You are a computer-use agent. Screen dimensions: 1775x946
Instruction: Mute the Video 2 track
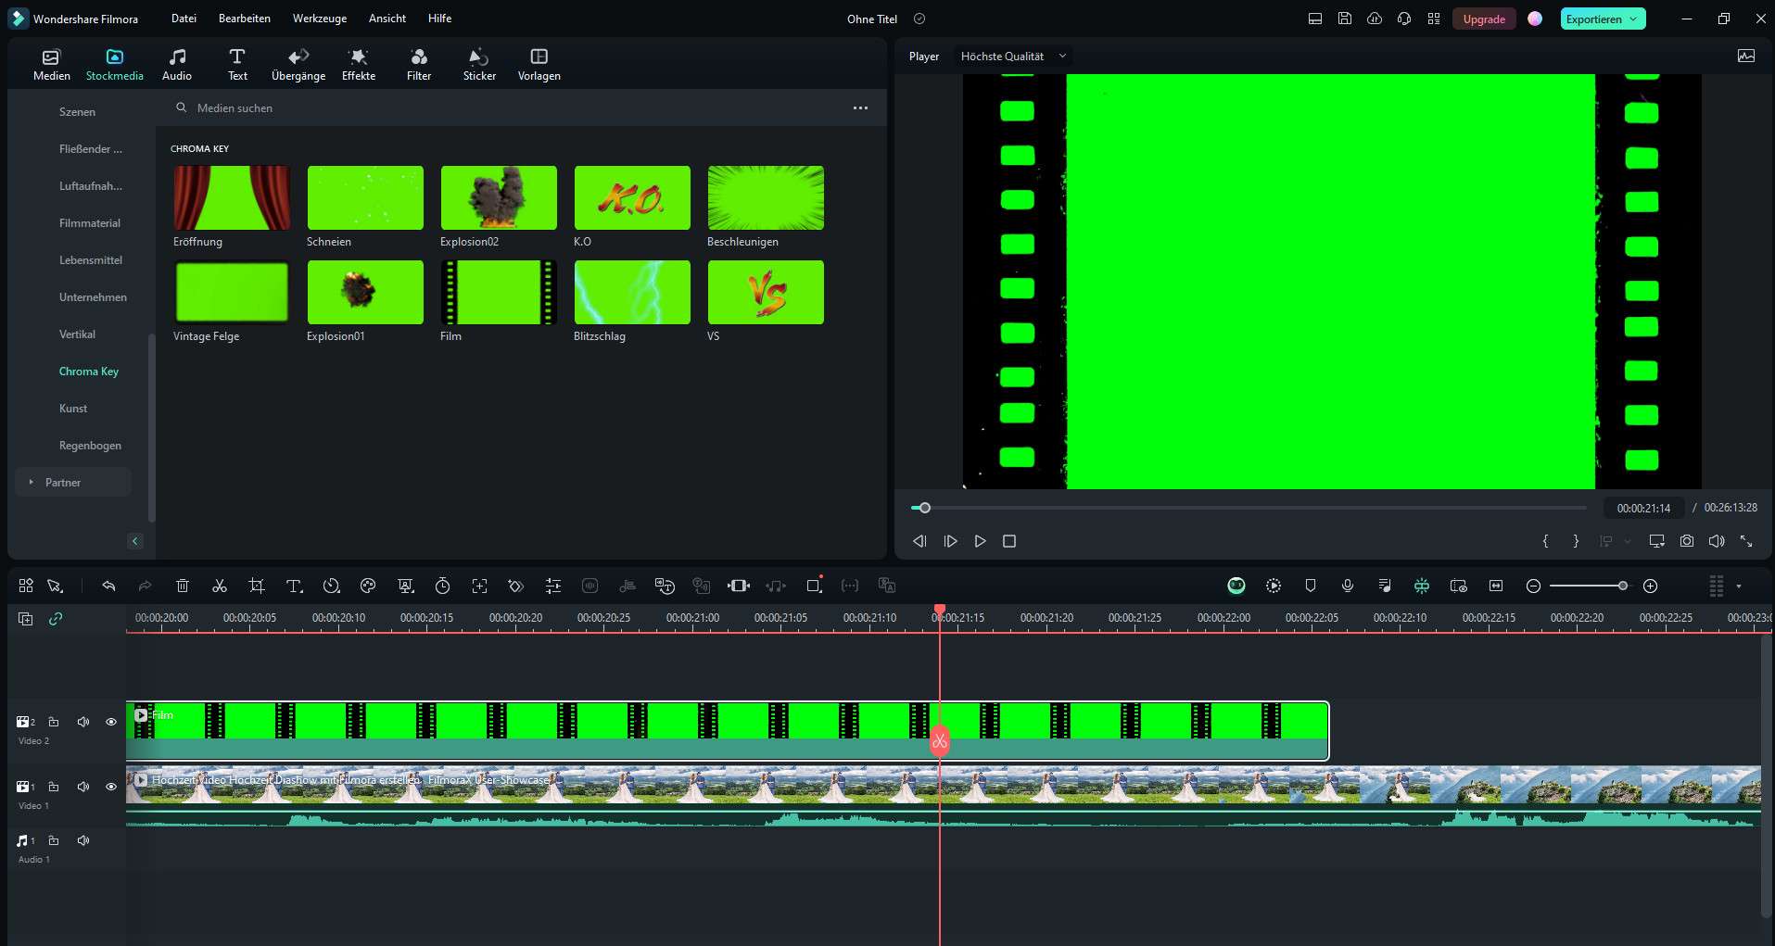[83, 722]
